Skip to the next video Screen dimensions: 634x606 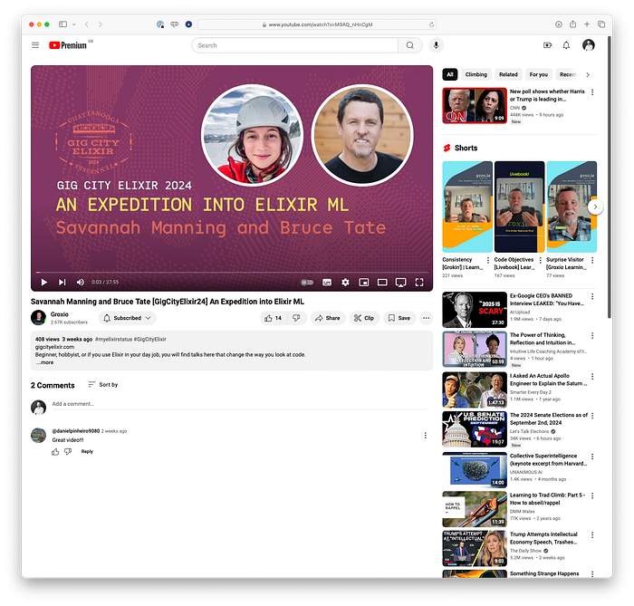click(62, 283)
